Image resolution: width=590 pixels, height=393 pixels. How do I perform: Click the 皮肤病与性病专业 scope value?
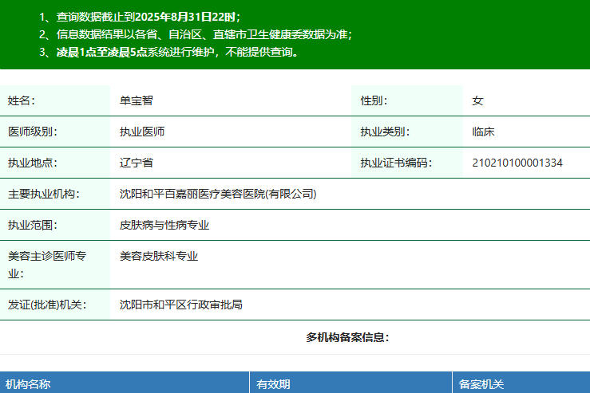click(x=164, y=225)
